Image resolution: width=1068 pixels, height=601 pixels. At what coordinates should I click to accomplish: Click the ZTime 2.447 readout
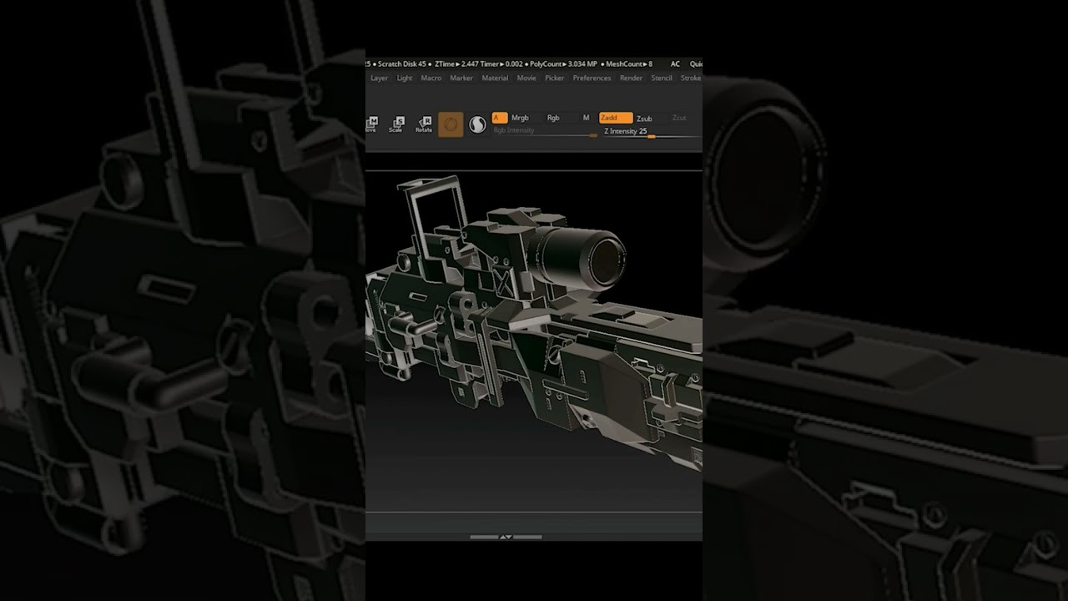(456, 64)
